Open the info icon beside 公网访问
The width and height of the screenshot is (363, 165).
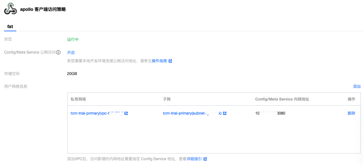pos(59,53)
